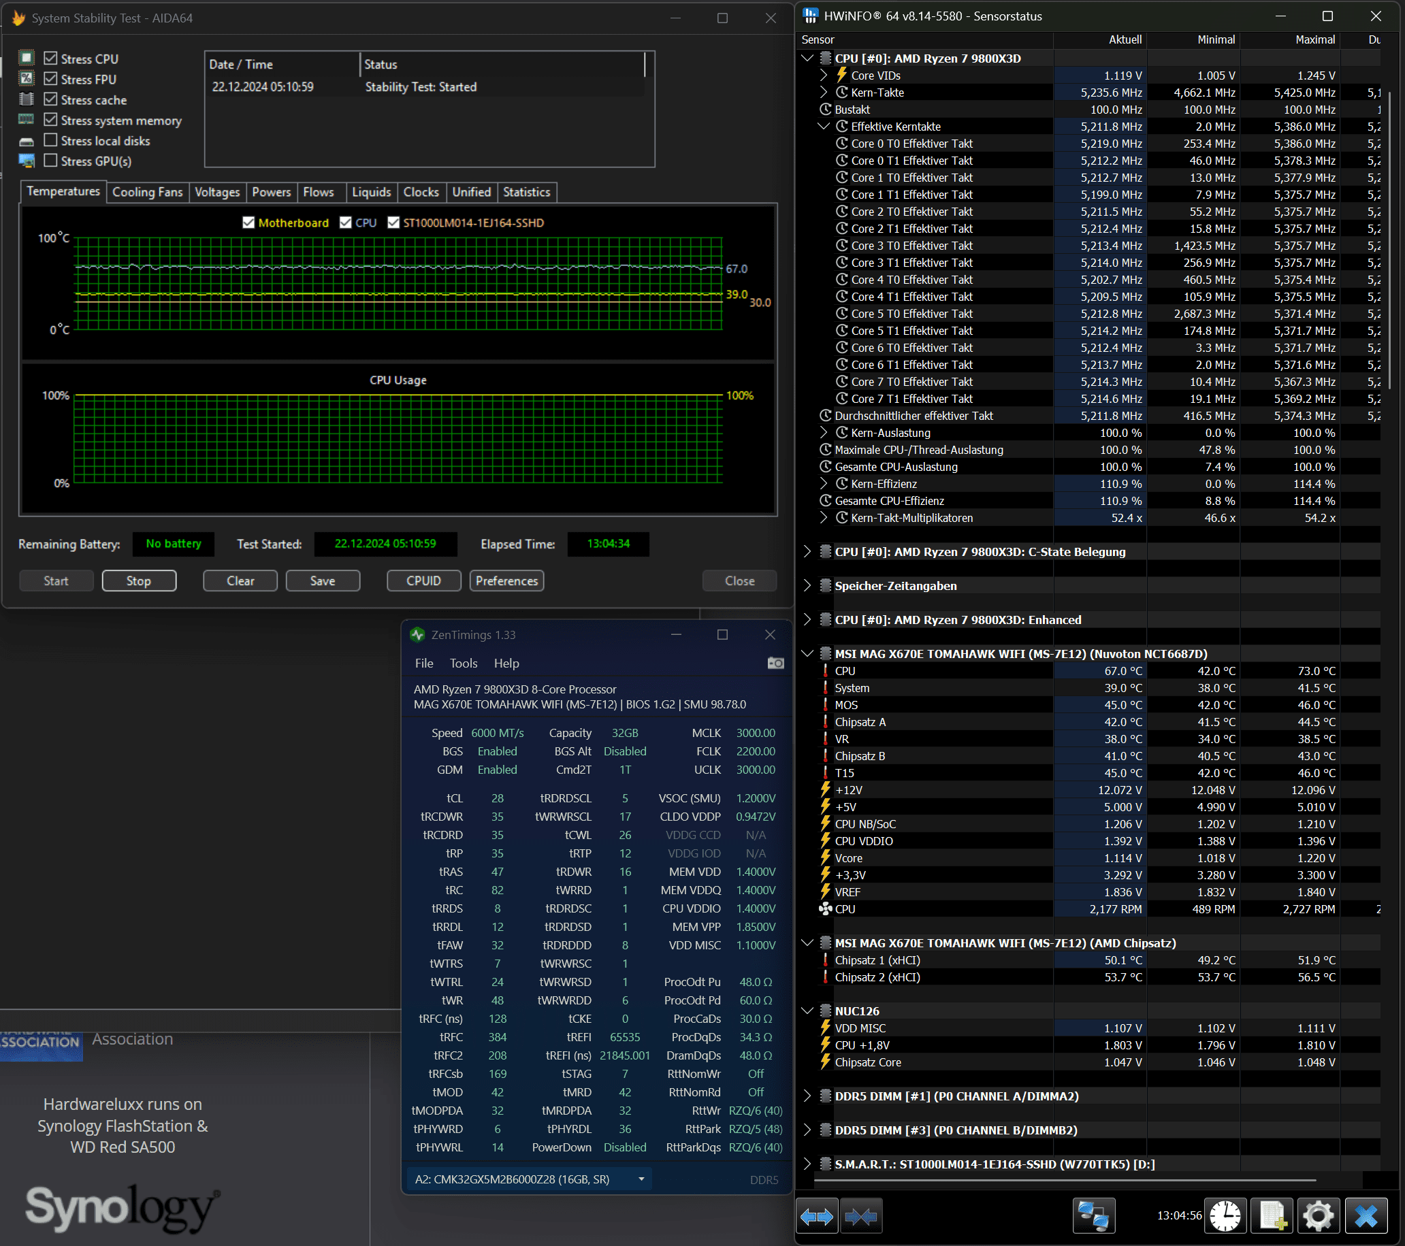Open ZenTimings DIMM module dropdown
Screen dimensions: 1405x1246
click(x=530, y=1179)
